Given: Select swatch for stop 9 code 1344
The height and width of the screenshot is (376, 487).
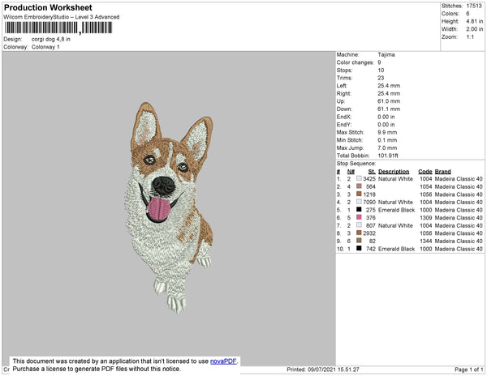Looking at the screenshot, I should point(359,241).
